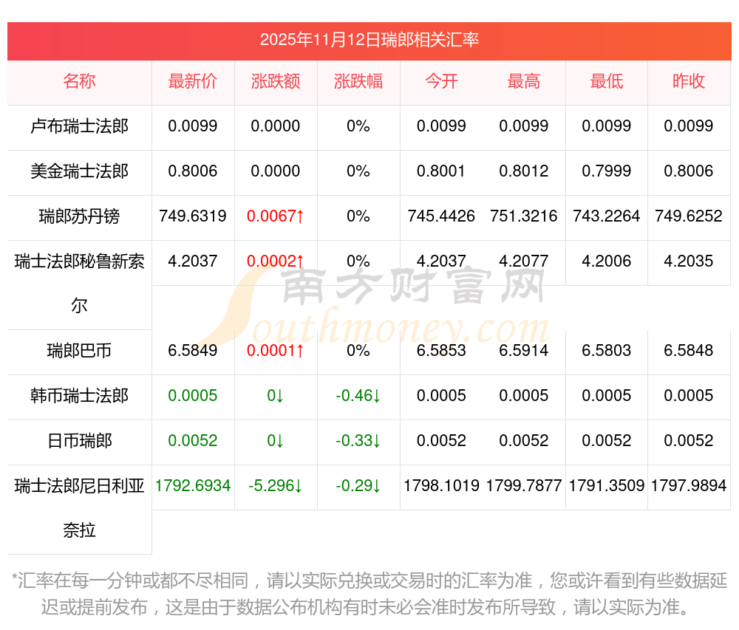Click previous close 4.2035
Image resolution: width=739 pixels, height=630 pixels.
pyautogui.click(x=689, y=261)
